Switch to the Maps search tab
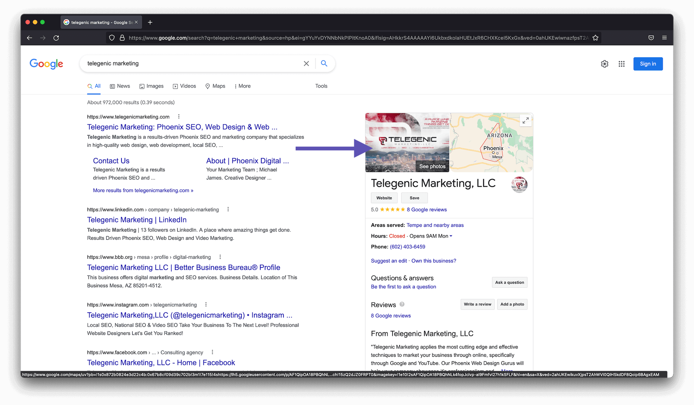The width and height of the screenshot is (694, 405). click(x=215, y=86)
